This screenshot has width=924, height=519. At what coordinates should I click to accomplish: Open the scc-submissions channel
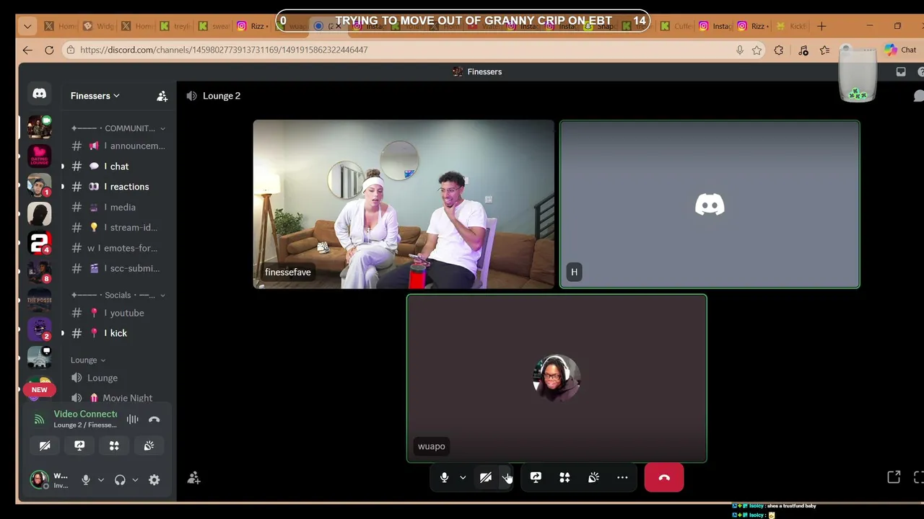point(118,268)
